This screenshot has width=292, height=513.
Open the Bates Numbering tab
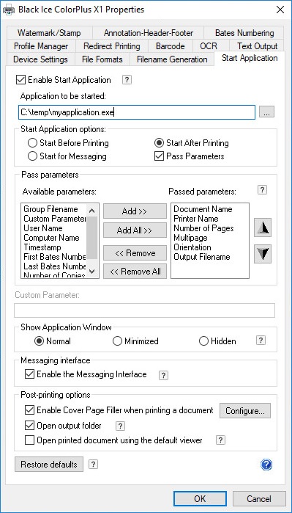(244, 33)
